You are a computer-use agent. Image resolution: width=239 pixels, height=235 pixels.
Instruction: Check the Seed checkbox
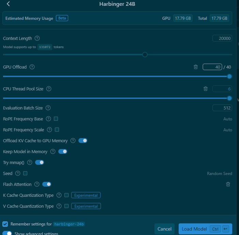(x=25, y=173)
